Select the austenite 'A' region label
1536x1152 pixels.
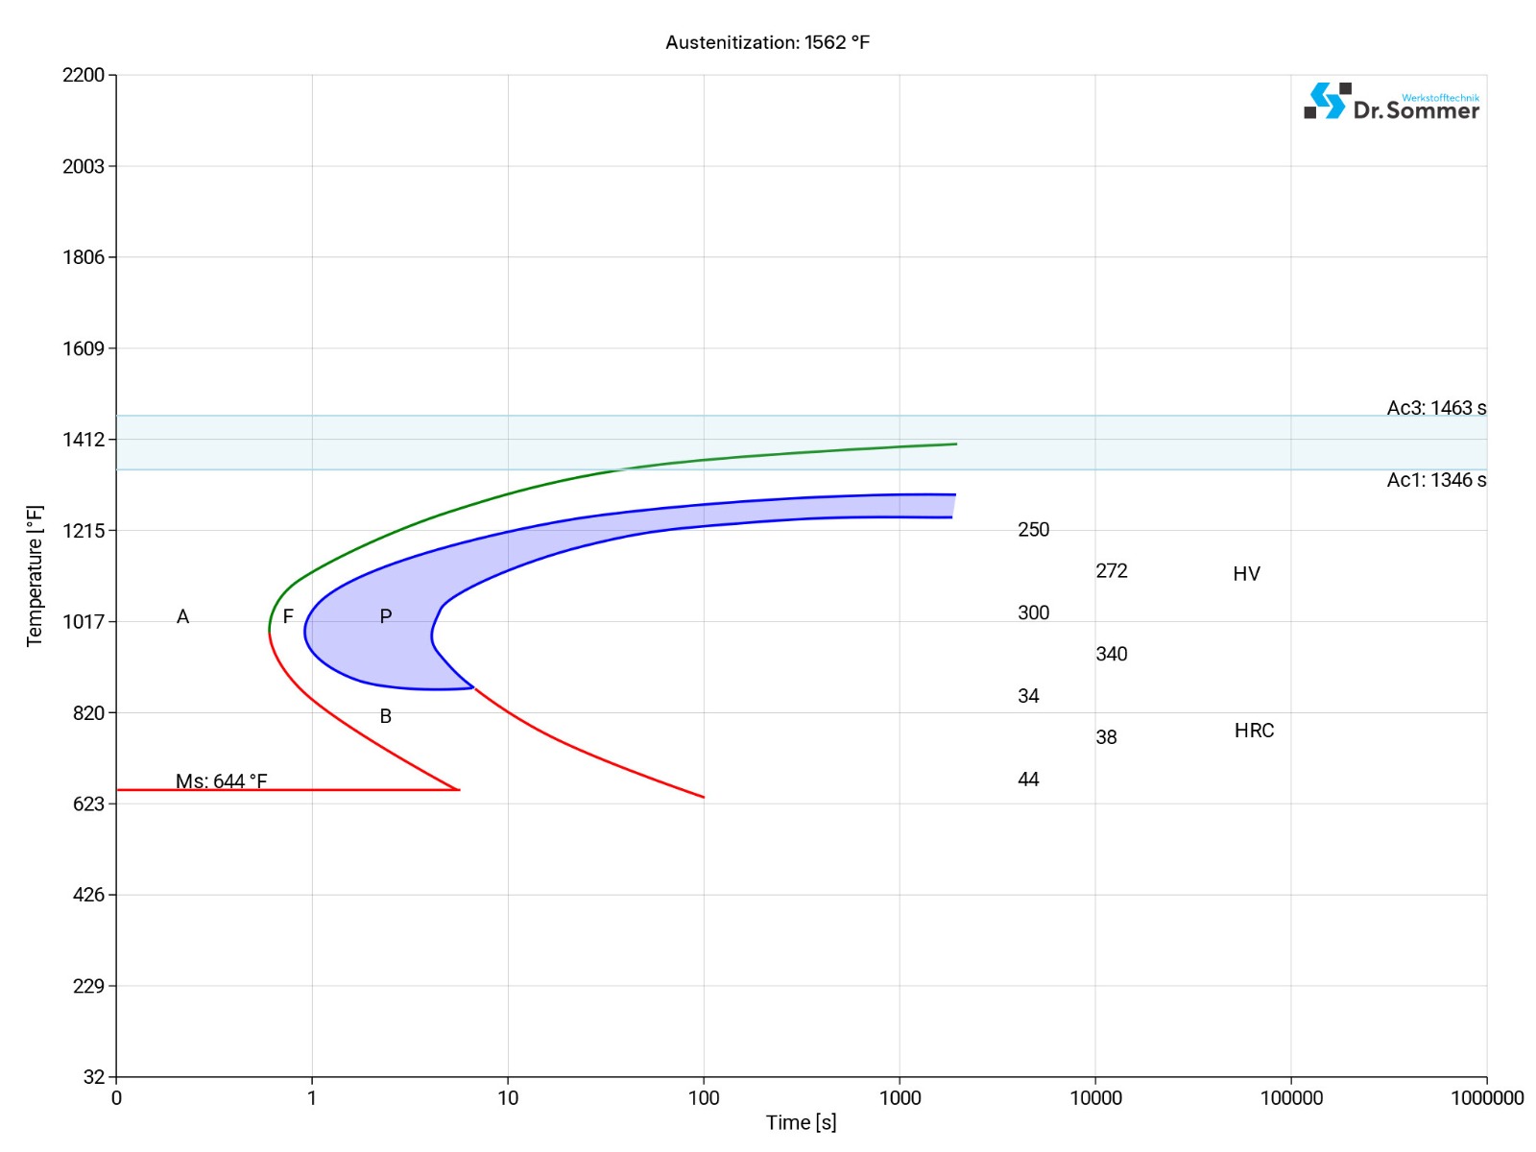click(182, 616)
